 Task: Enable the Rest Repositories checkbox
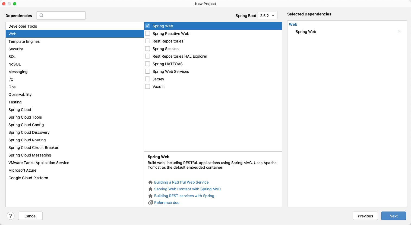tap(148, 41)
